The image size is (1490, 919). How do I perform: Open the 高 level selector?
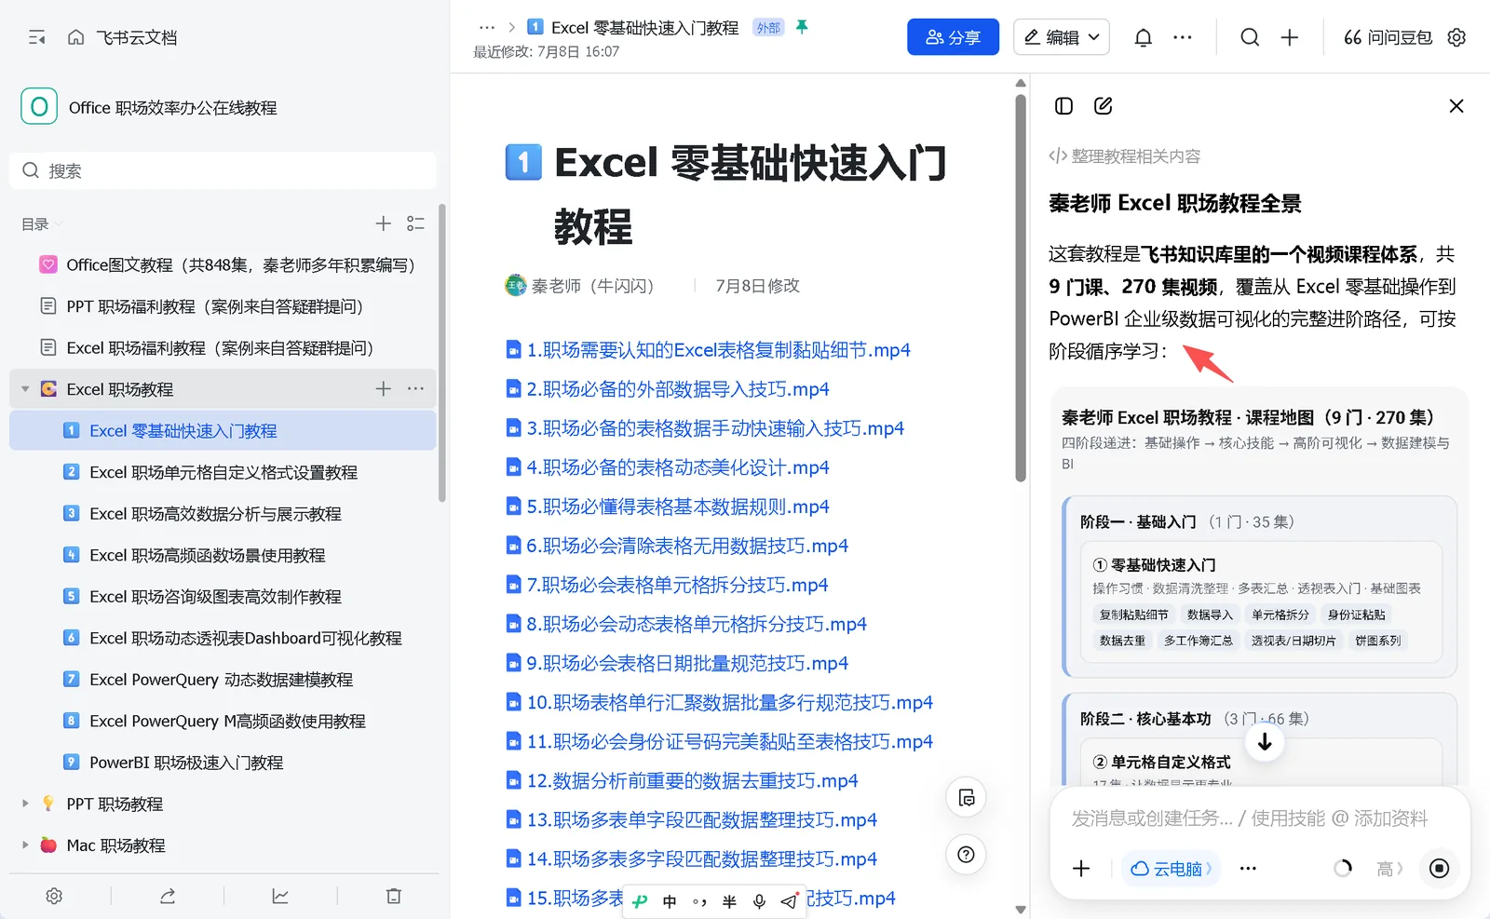tap(1389, 869)
